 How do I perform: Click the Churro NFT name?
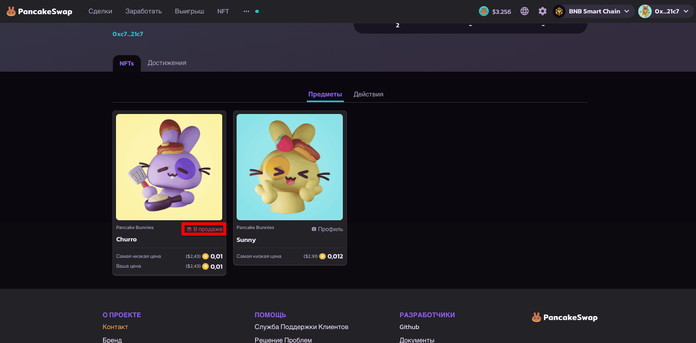(126, 239)
